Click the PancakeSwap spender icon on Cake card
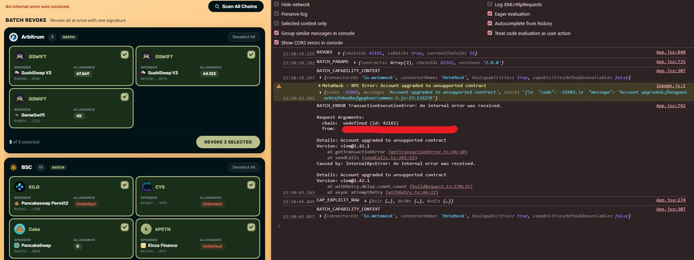The width and height of the screenshot is (694, 260). pyautogui.click(x=17, y=246)
